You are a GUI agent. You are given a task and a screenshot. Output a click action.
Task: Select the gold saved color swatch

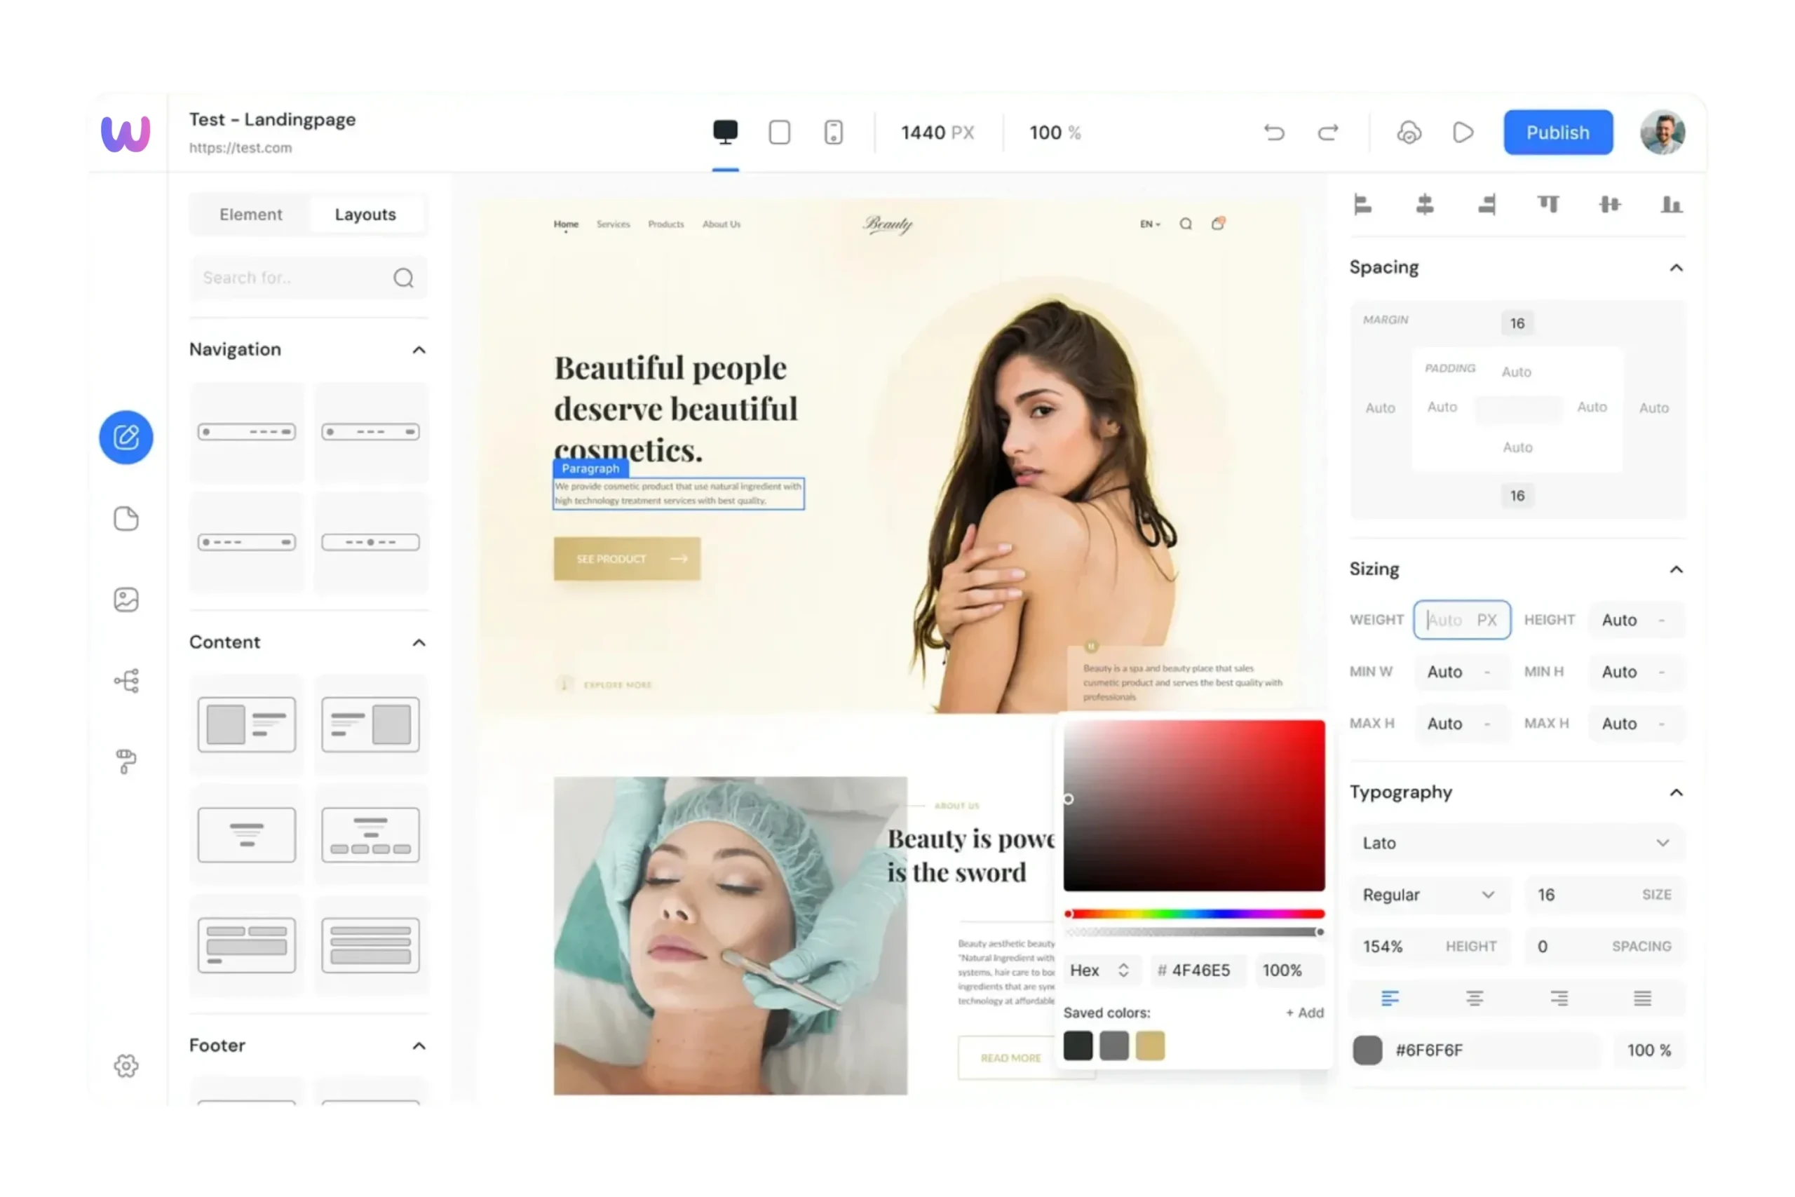[x=1150, y=1046]
